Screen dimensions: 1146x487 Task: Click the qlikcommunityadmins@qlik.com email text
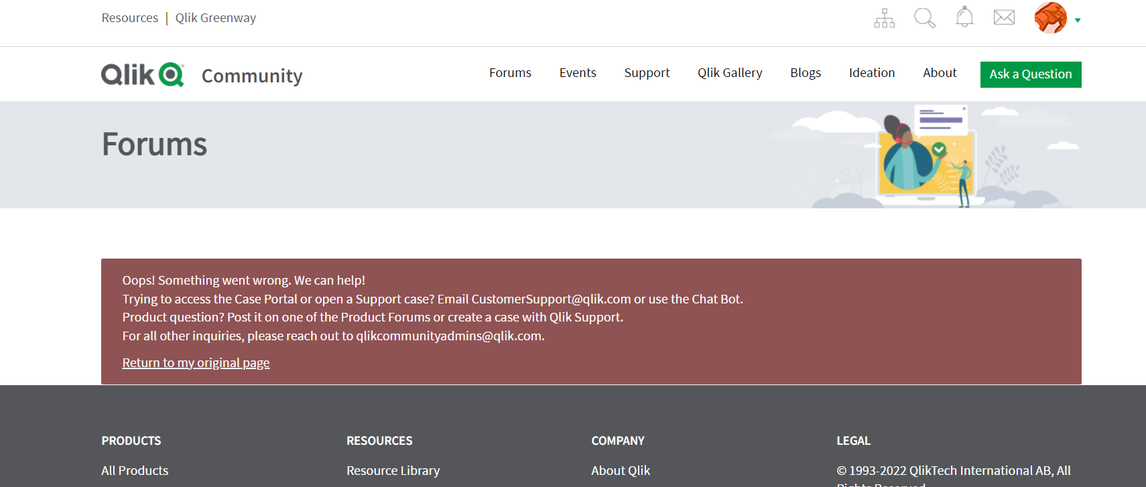pos(448,336)
